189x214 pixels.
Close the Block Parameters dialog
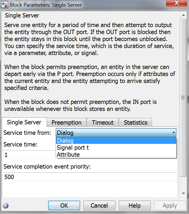pyautogui.click(x=176, y=3)
